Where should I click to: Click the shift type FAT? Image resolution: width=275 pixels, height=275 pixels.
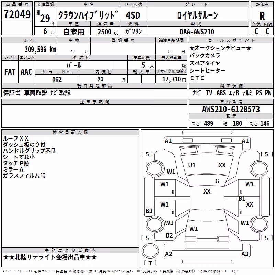10,72
